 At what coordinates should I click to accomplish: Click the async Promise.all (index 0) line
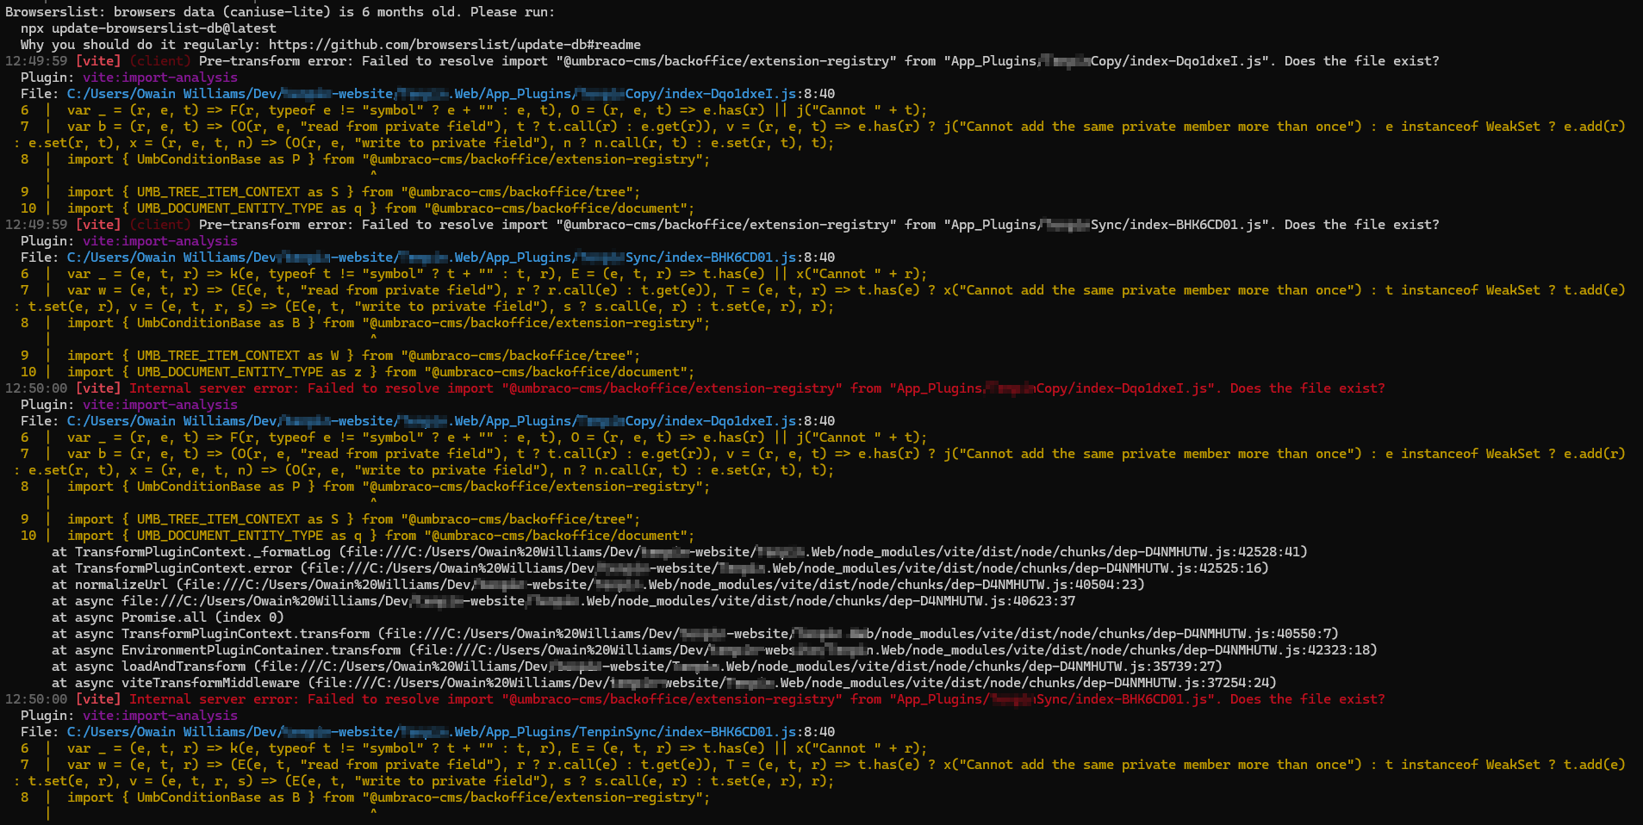(167, 617)
